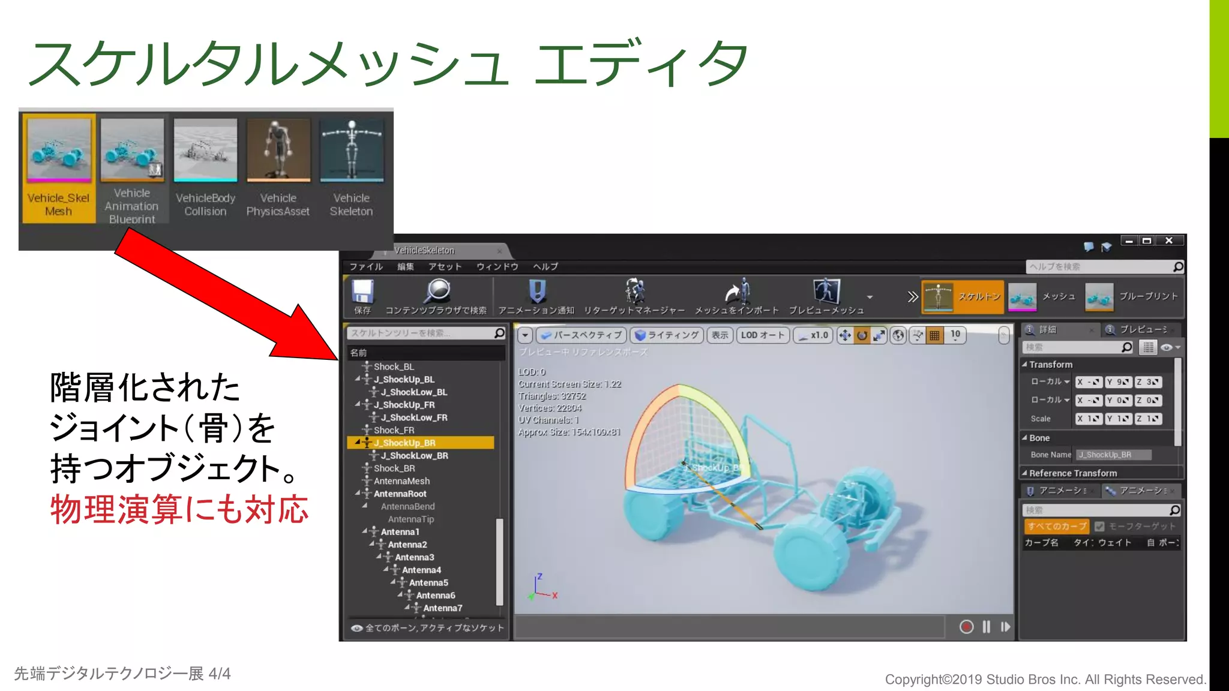The image size is (1229, 691).
Task: Open the Retarget Manager toolbar icon
Action: tap(634, 292)
